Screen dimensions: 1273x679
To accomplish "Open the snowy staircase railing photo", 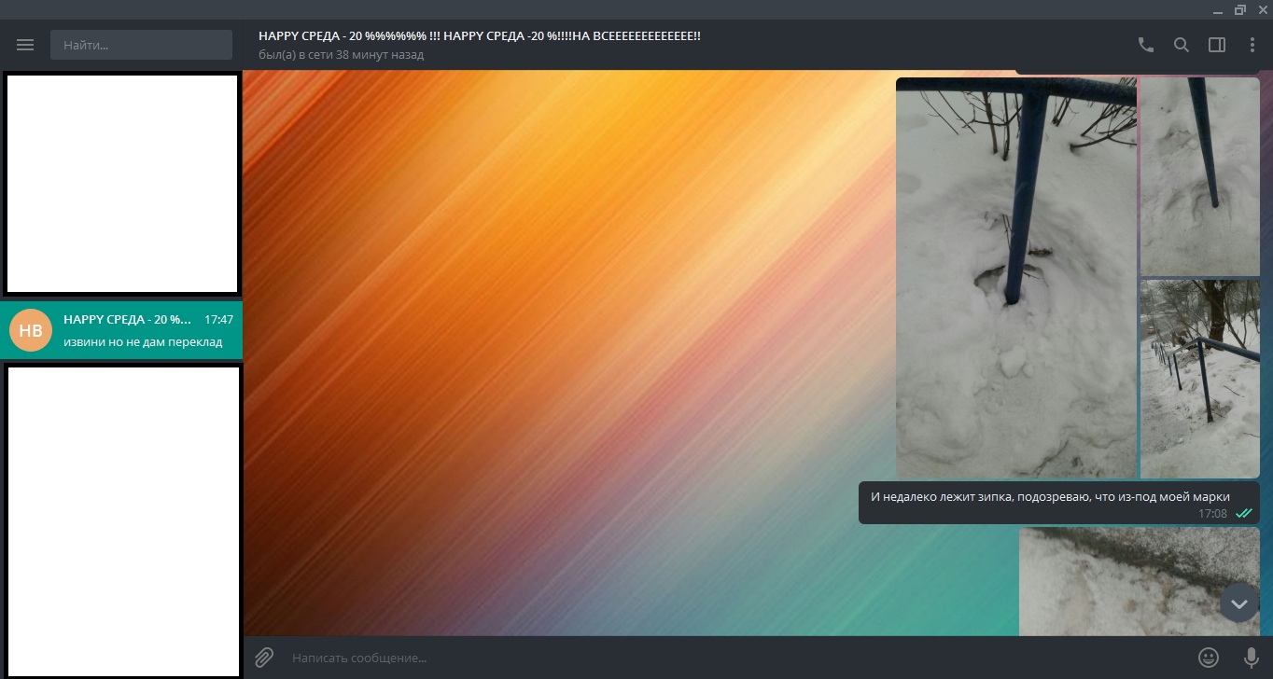I will 1200,379.
